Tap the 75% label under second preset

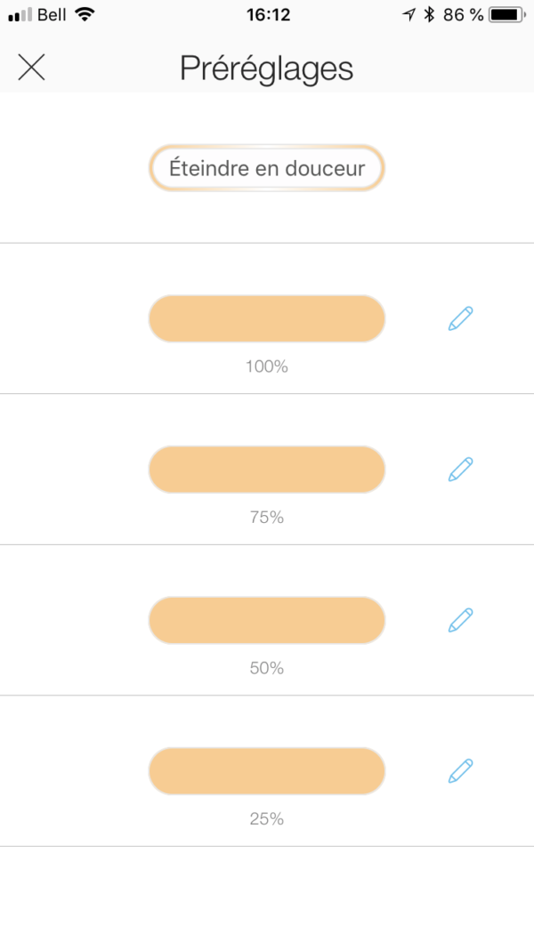click(x=266, y=517)
